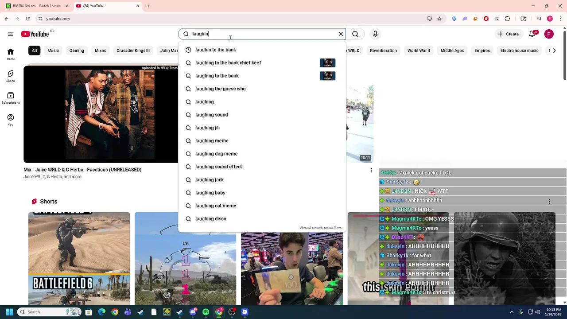Click the magnifier search button beside the search box
This screenshot has width=567, height=319.
tap(355, 34)
